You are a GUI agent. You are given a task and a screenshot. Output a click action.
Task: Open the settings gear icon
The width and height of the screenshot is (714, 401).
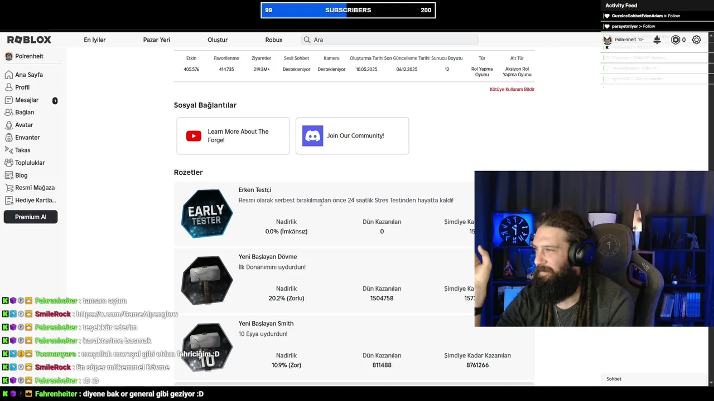(x=697, y=40)
